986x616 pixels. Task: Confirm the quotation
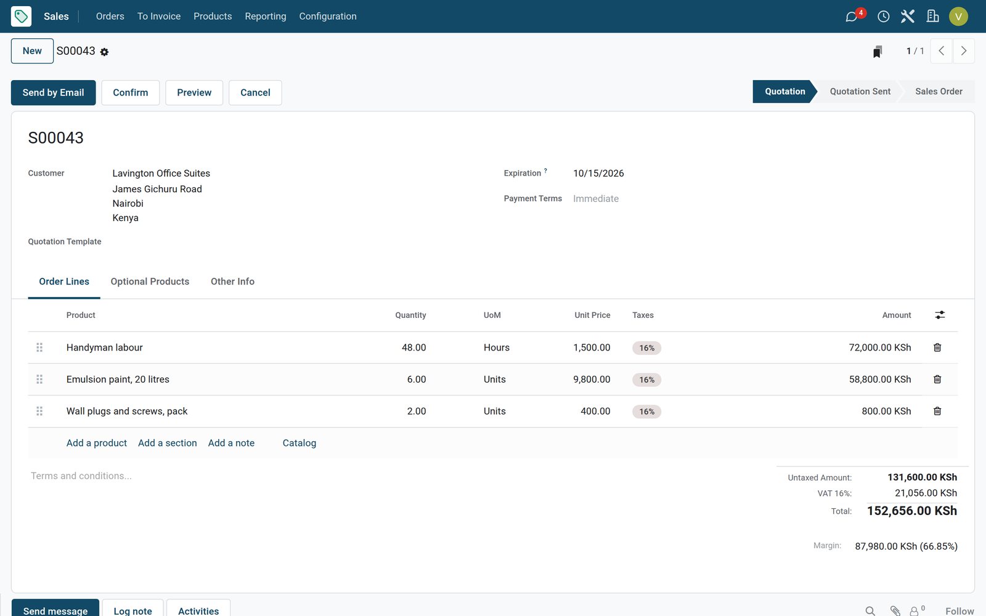[131, 92]
